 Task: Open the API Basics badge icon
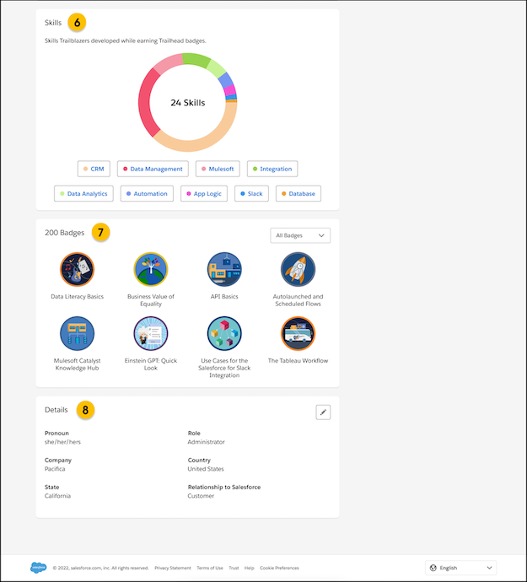point(224,269)
